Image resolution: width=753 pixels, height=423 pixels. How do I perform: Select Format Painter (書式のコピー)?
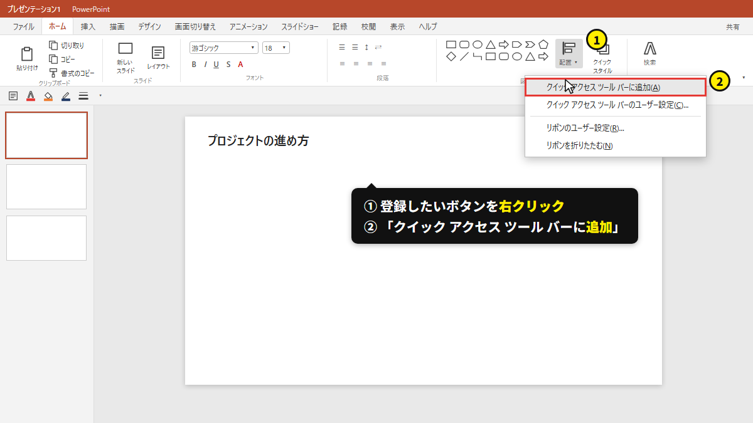(x=72, y=73)
